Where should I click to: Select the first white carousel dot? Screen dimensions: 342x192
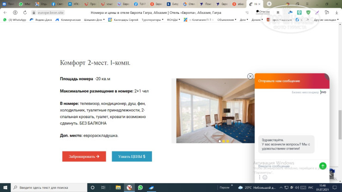(x=219, y=141)
